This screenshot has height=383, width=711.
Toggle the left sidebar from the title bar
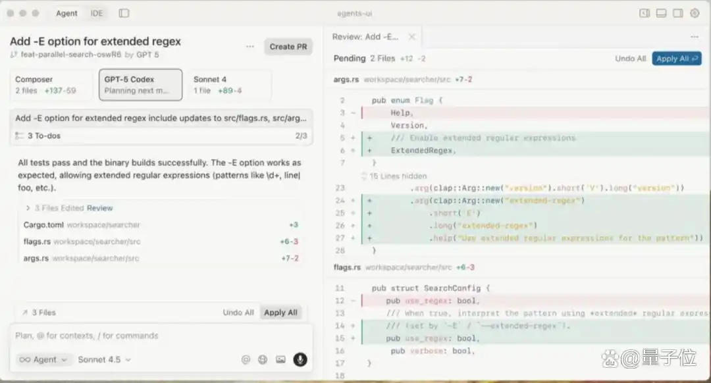(124, 13)
